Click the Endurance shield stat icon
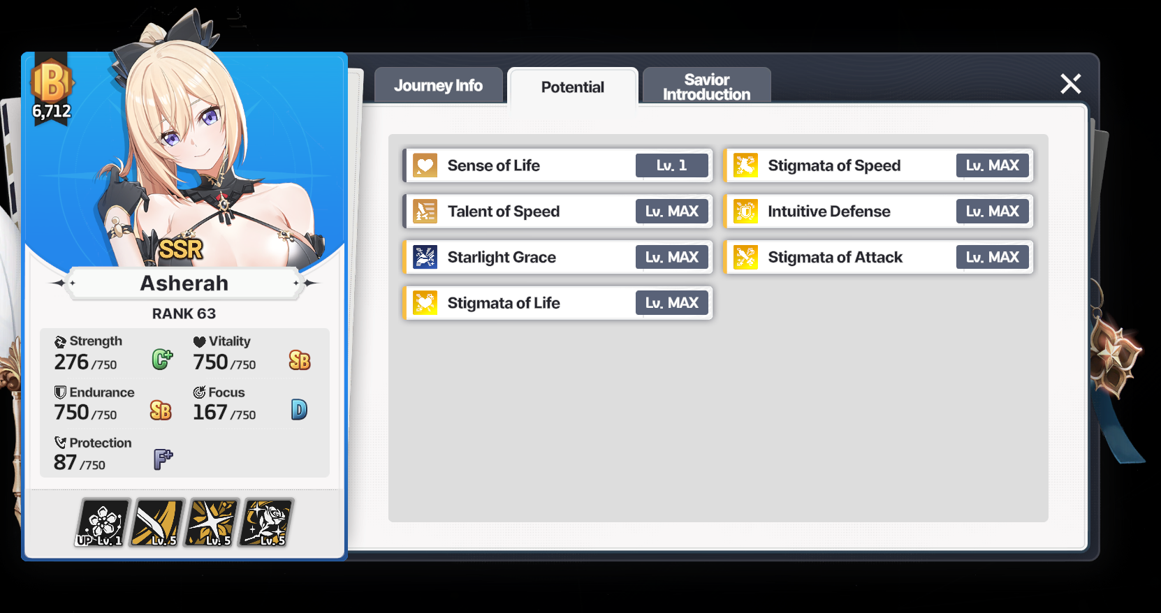This screenshot has height=613, width=1161. click(x=61, y=392)
